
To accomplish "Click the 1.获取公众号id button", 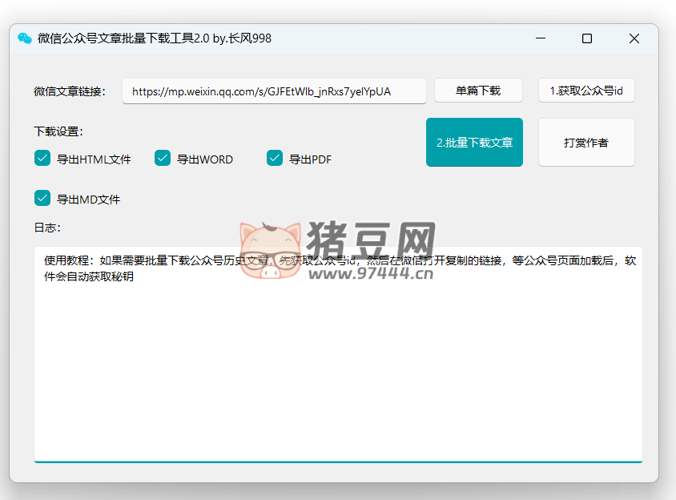I will point(586,91).
